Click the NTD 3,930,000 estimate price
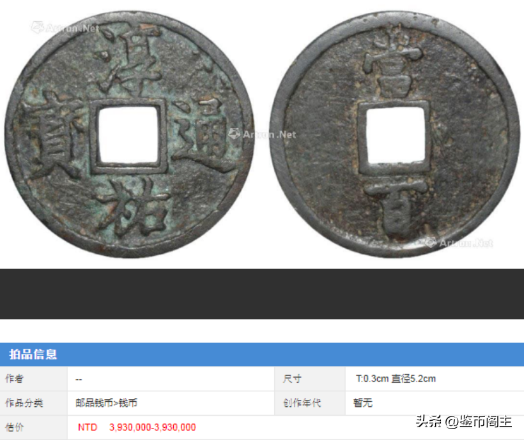Screen dimensions: 524x440 pyautogui.click(x=137, y=427)
